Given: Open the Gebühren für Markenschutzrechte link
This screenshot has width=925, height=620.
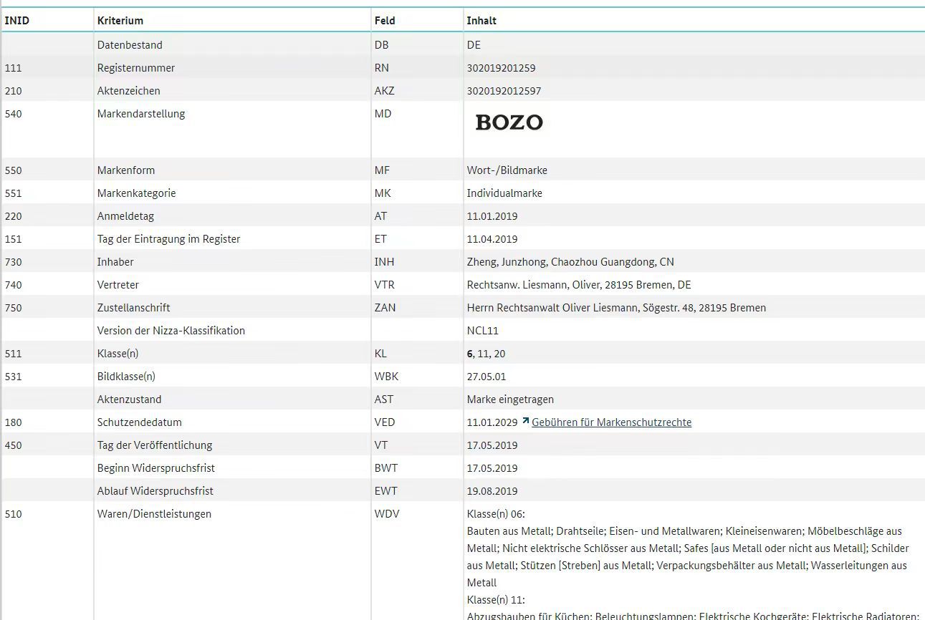Looking at the screenshot, I should 611,422.
